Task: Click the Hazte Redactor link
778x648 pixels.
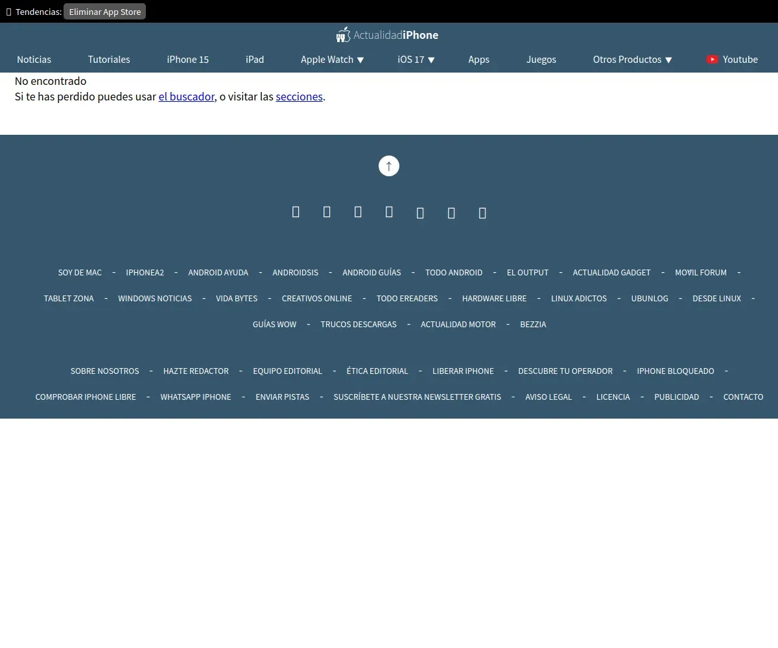Action: point(196,371)
